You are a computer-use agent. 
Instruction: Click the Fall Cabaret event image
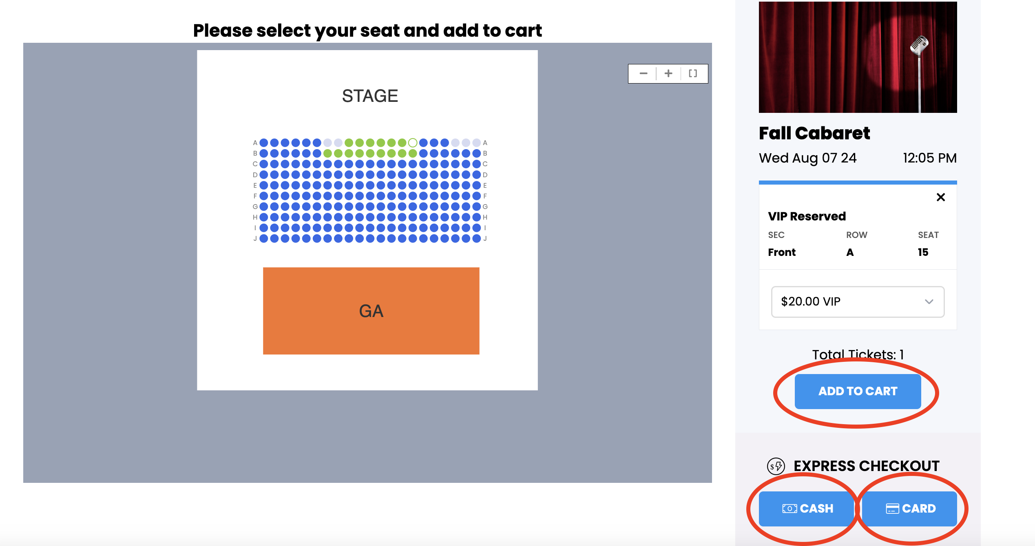[x=858, y=57]
